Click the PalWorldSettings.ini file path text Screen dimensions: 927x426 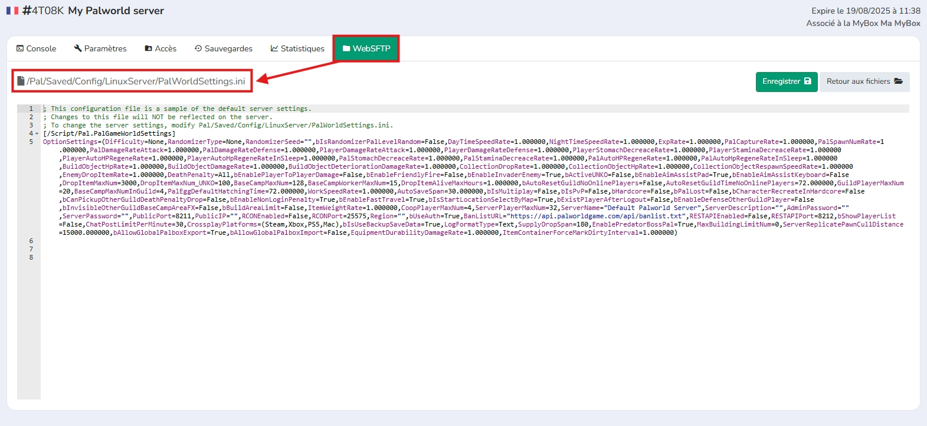(x=136, y=81)
